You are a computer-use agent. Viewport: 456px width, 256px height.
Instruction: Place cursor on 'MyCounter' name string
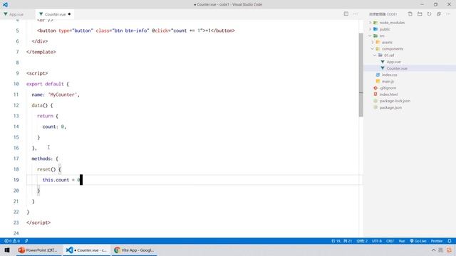click(63, 95)
